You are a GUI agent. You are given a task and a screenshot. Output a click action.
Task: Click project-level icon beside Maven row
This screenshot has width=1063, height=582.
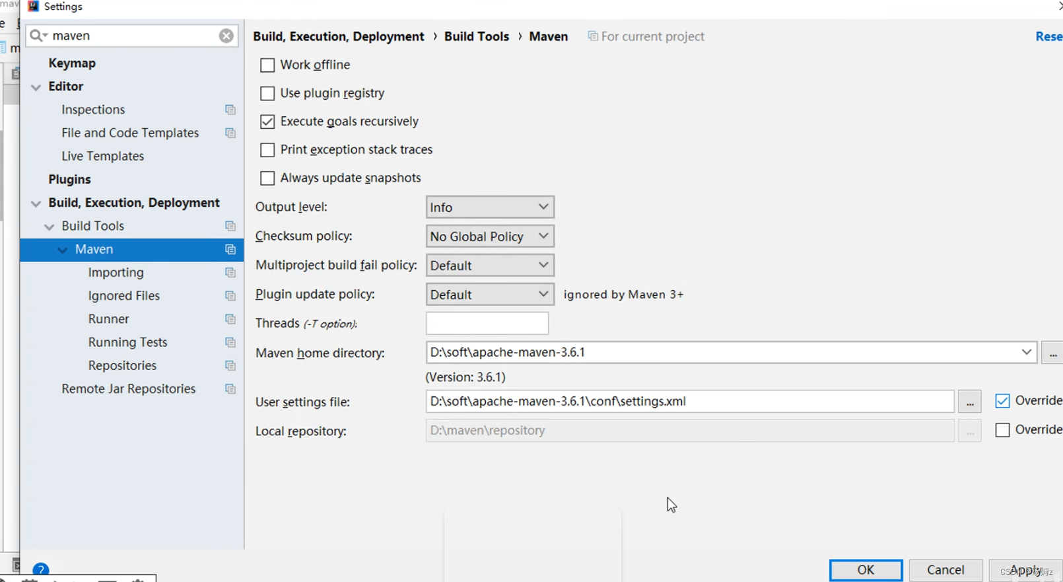[230, 249]
